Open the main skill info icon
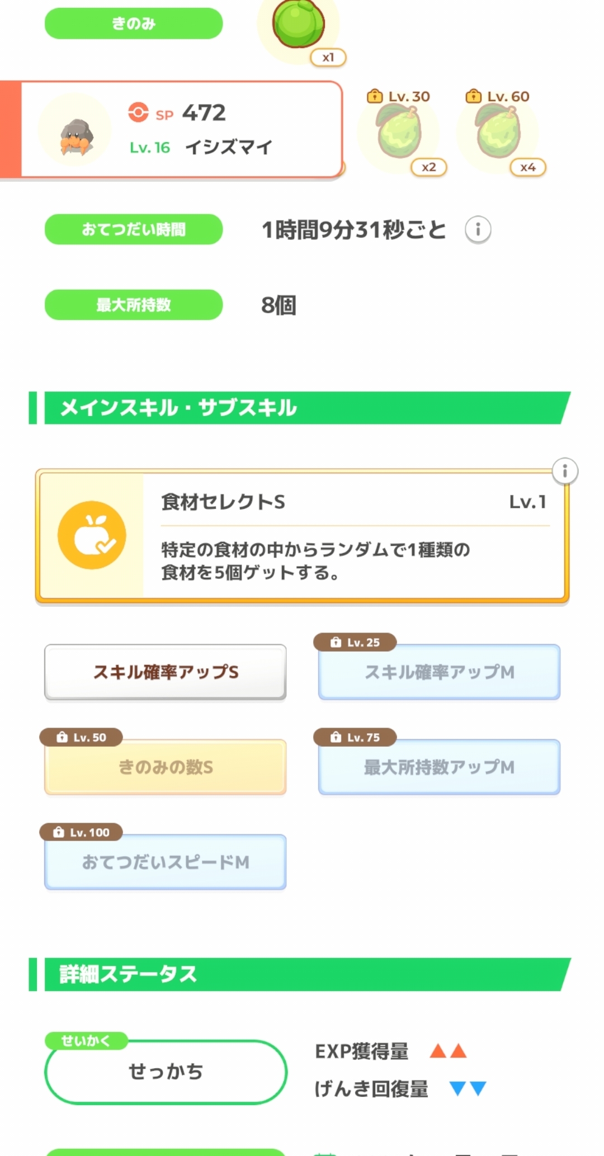 (x=565, y=471)
